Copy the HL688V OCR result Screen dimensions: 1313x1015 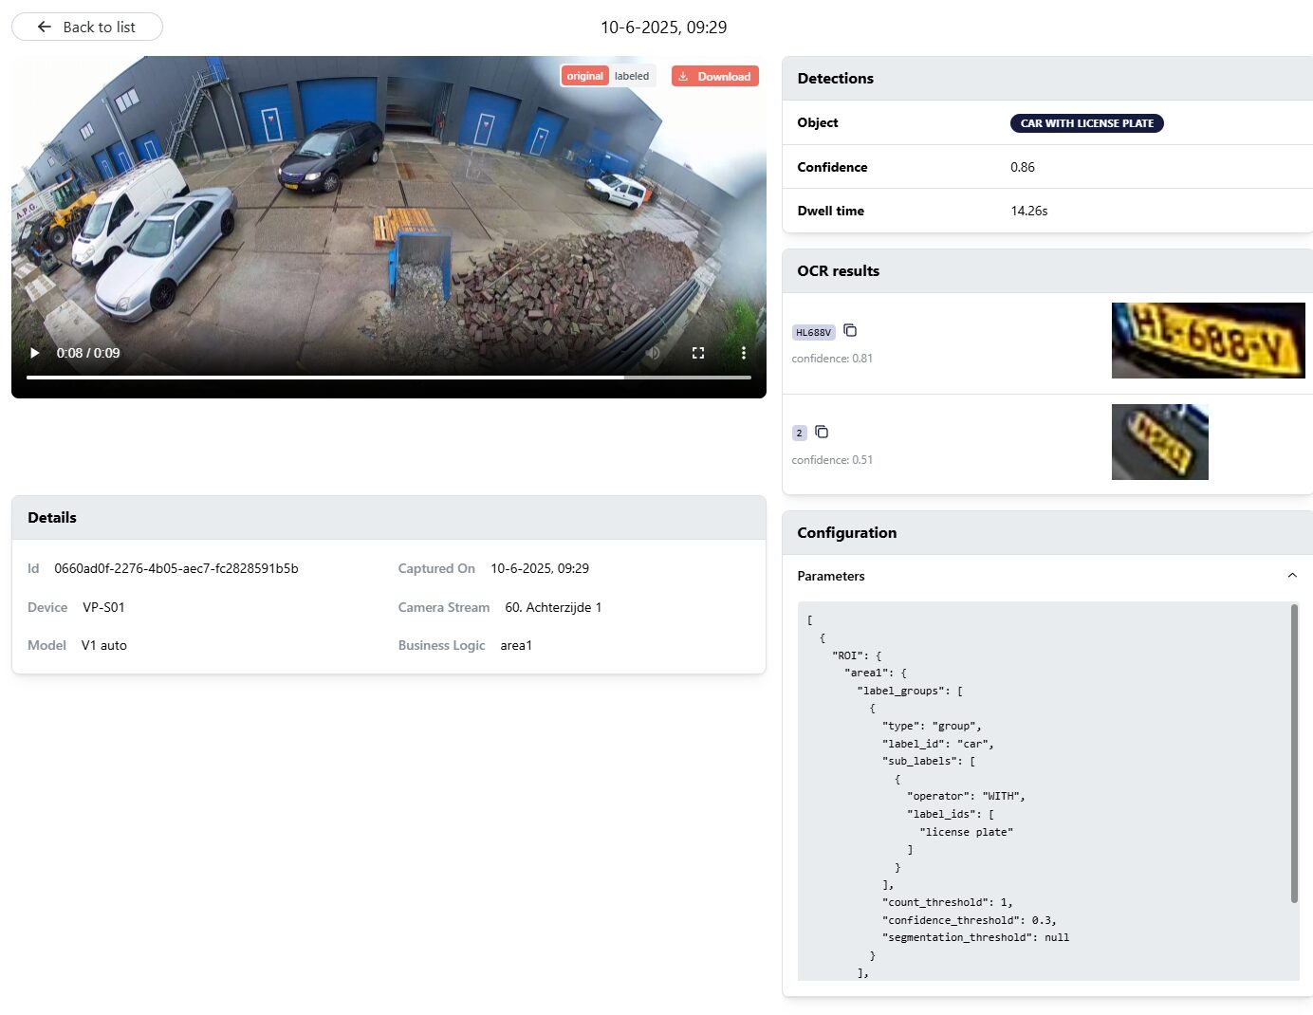click(x=850, y=331)
